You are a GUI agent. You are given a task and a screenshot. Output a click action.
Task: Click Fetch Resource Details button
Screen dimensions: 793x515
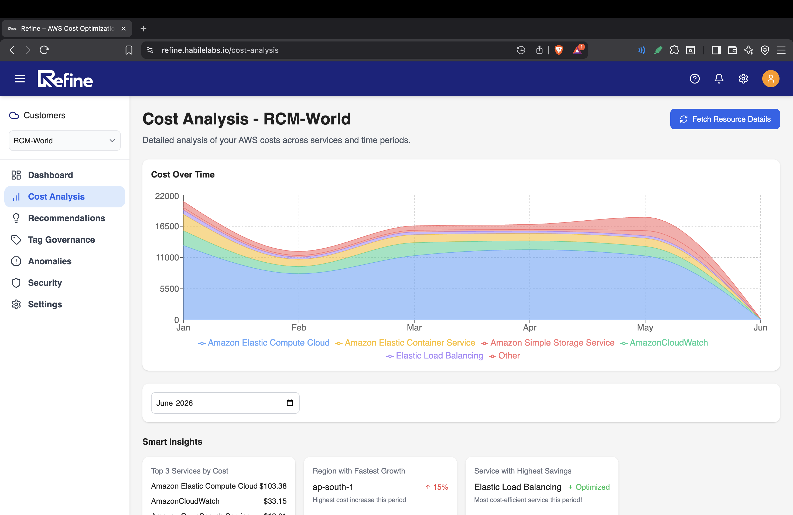725,119
